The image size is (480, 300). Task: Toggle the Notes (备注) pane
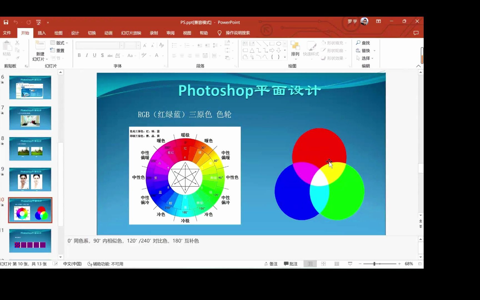coord(271,264)
